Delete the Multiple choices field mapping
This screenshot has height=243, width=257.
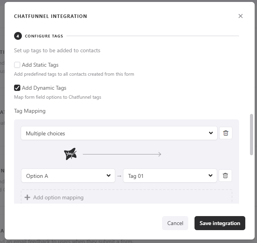(225, 133)
